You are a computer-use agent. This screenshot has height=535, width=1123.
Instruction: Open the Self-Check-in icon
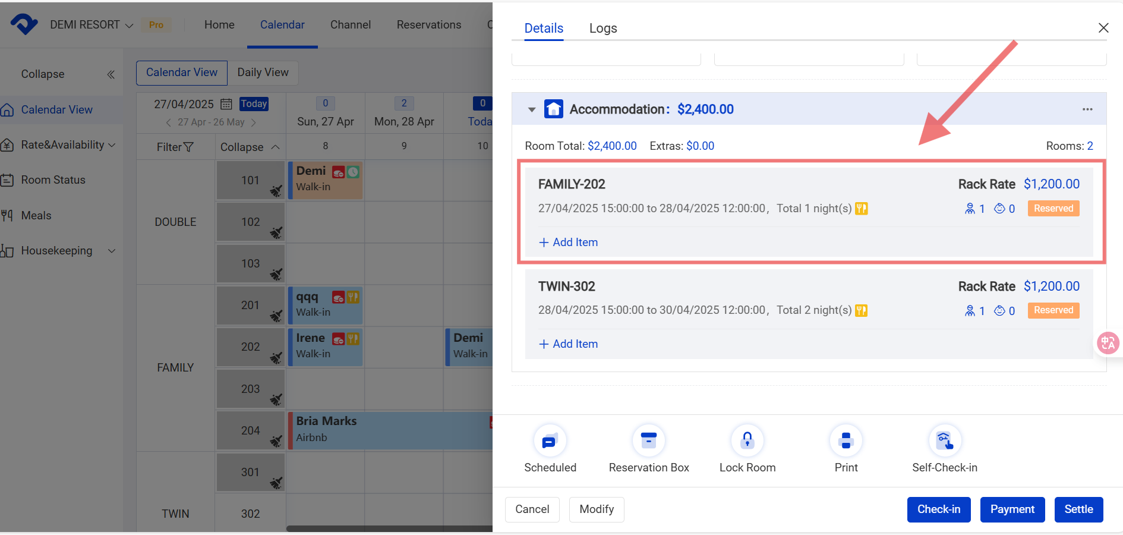coord(944,441)
